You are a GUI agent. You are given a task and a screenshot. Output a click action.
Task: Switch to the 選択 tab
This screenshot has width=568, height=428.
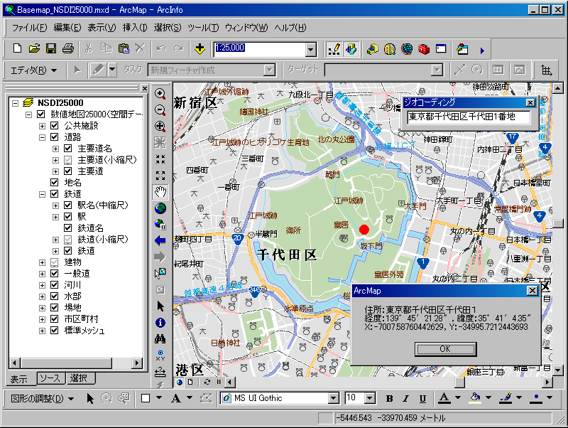click(79, 378)
